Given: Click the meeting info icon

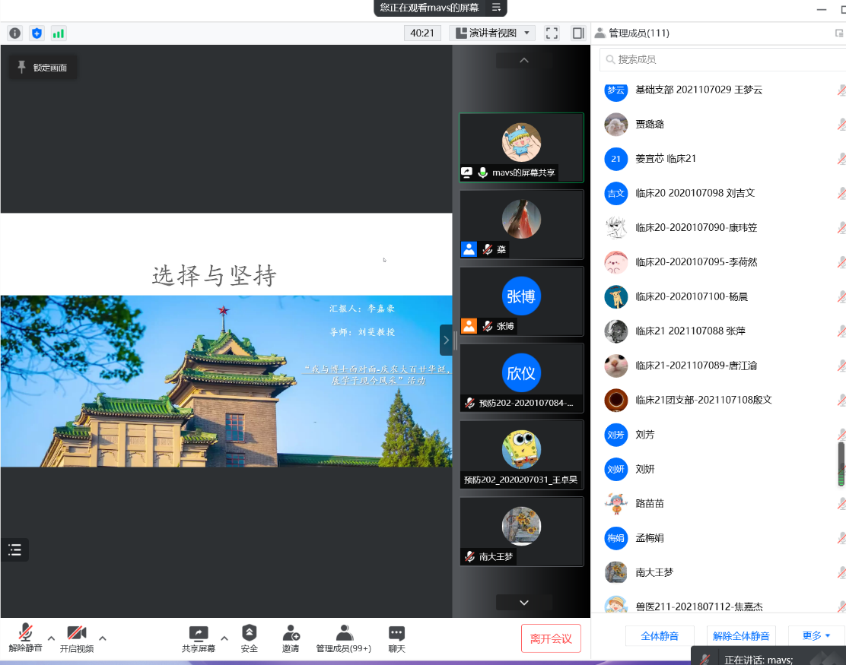Looking at the screenshot, I should pos(15,33).
